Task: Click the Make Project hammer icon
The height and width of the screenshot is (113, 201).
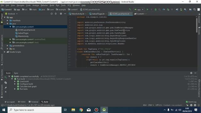Action: (x=130, y=9)
